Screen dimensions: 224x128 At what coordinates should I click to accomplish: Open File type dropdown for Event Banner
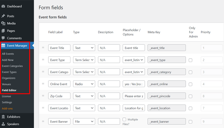tap(84, 122)
